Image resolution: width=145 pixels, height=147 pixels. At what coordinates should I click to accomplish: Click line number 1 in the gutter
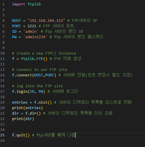3,4
